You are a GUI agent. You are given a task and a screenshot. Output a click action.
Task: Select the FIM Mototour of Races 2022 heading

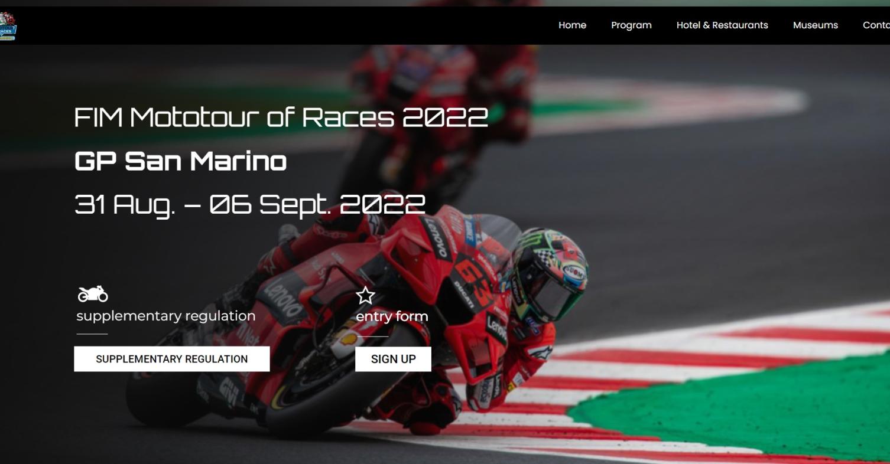(281, 117)
